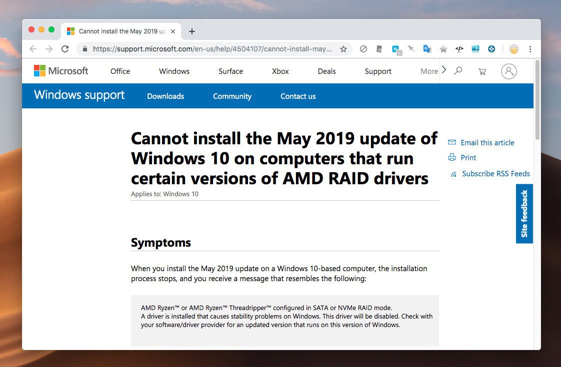The width and height of the screenshot is (561, 367).
Task: Open the Surface menu item
Action: point(231,71)
